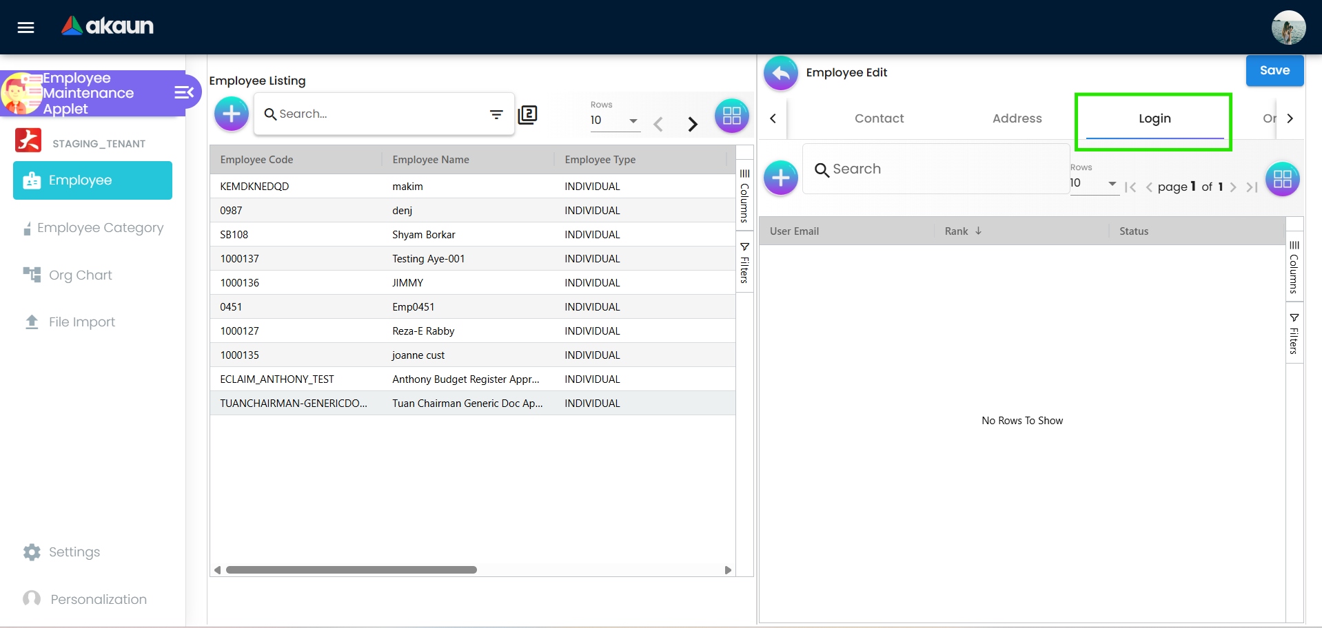Toggle the Filters panel in login grid
This screenshot has width=1322, height=628.
coord(1294,334)
